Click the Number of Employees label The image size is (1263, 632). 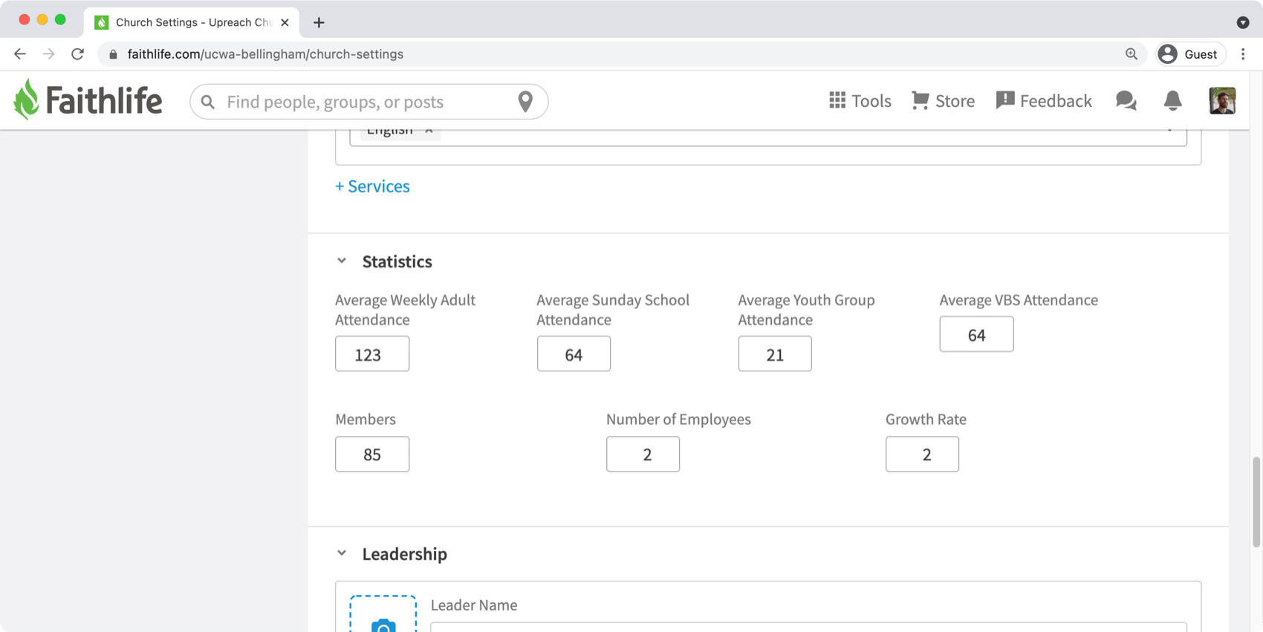click(678, 419)
